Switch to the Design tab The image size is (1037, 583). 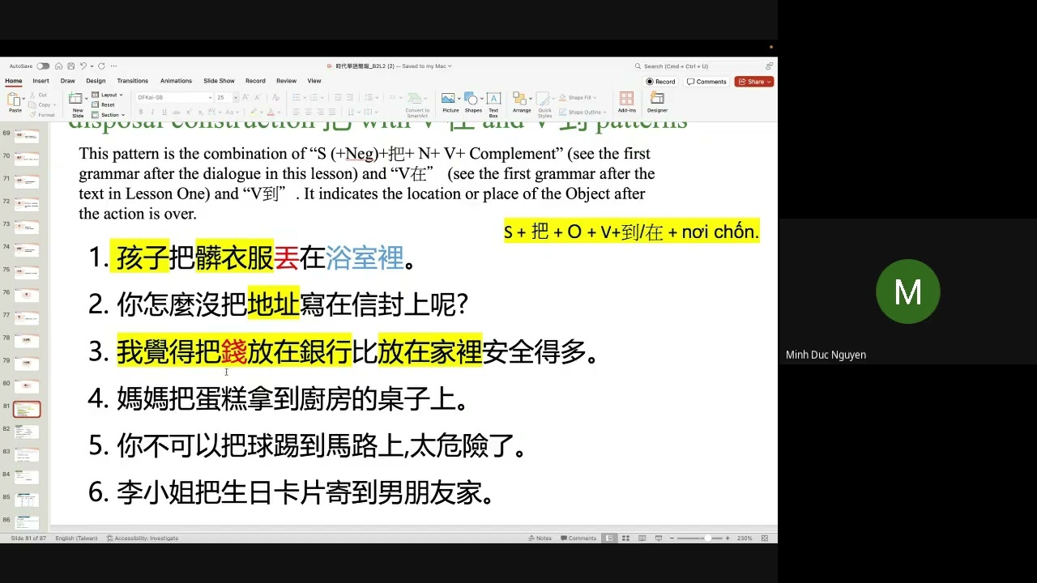click(96, 81)
